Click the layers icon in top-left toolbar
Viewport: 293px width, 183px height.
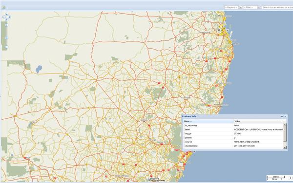[x=3, y=7]
